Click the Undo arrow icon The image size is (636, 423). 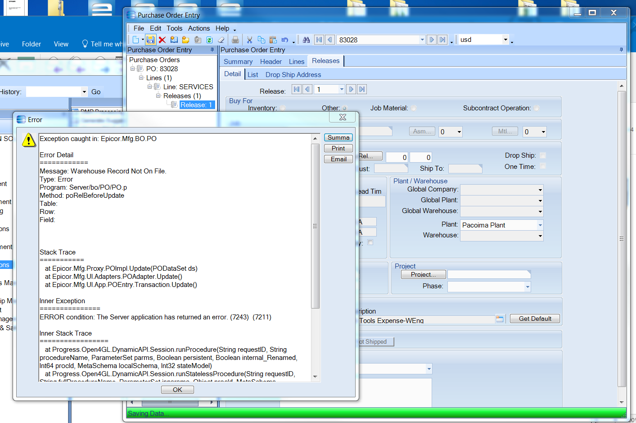[285, 40]
